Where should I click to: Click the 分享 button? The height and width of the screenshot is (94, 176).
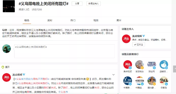77,4
